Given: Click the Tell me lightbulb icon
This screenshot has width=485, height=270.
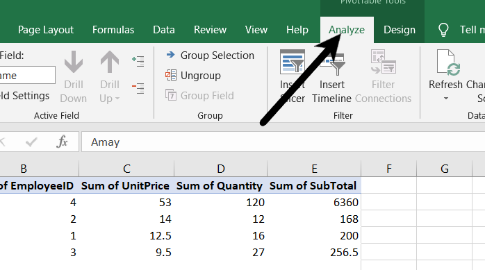Looking at the screenshot, I should [x=443, y=30].
